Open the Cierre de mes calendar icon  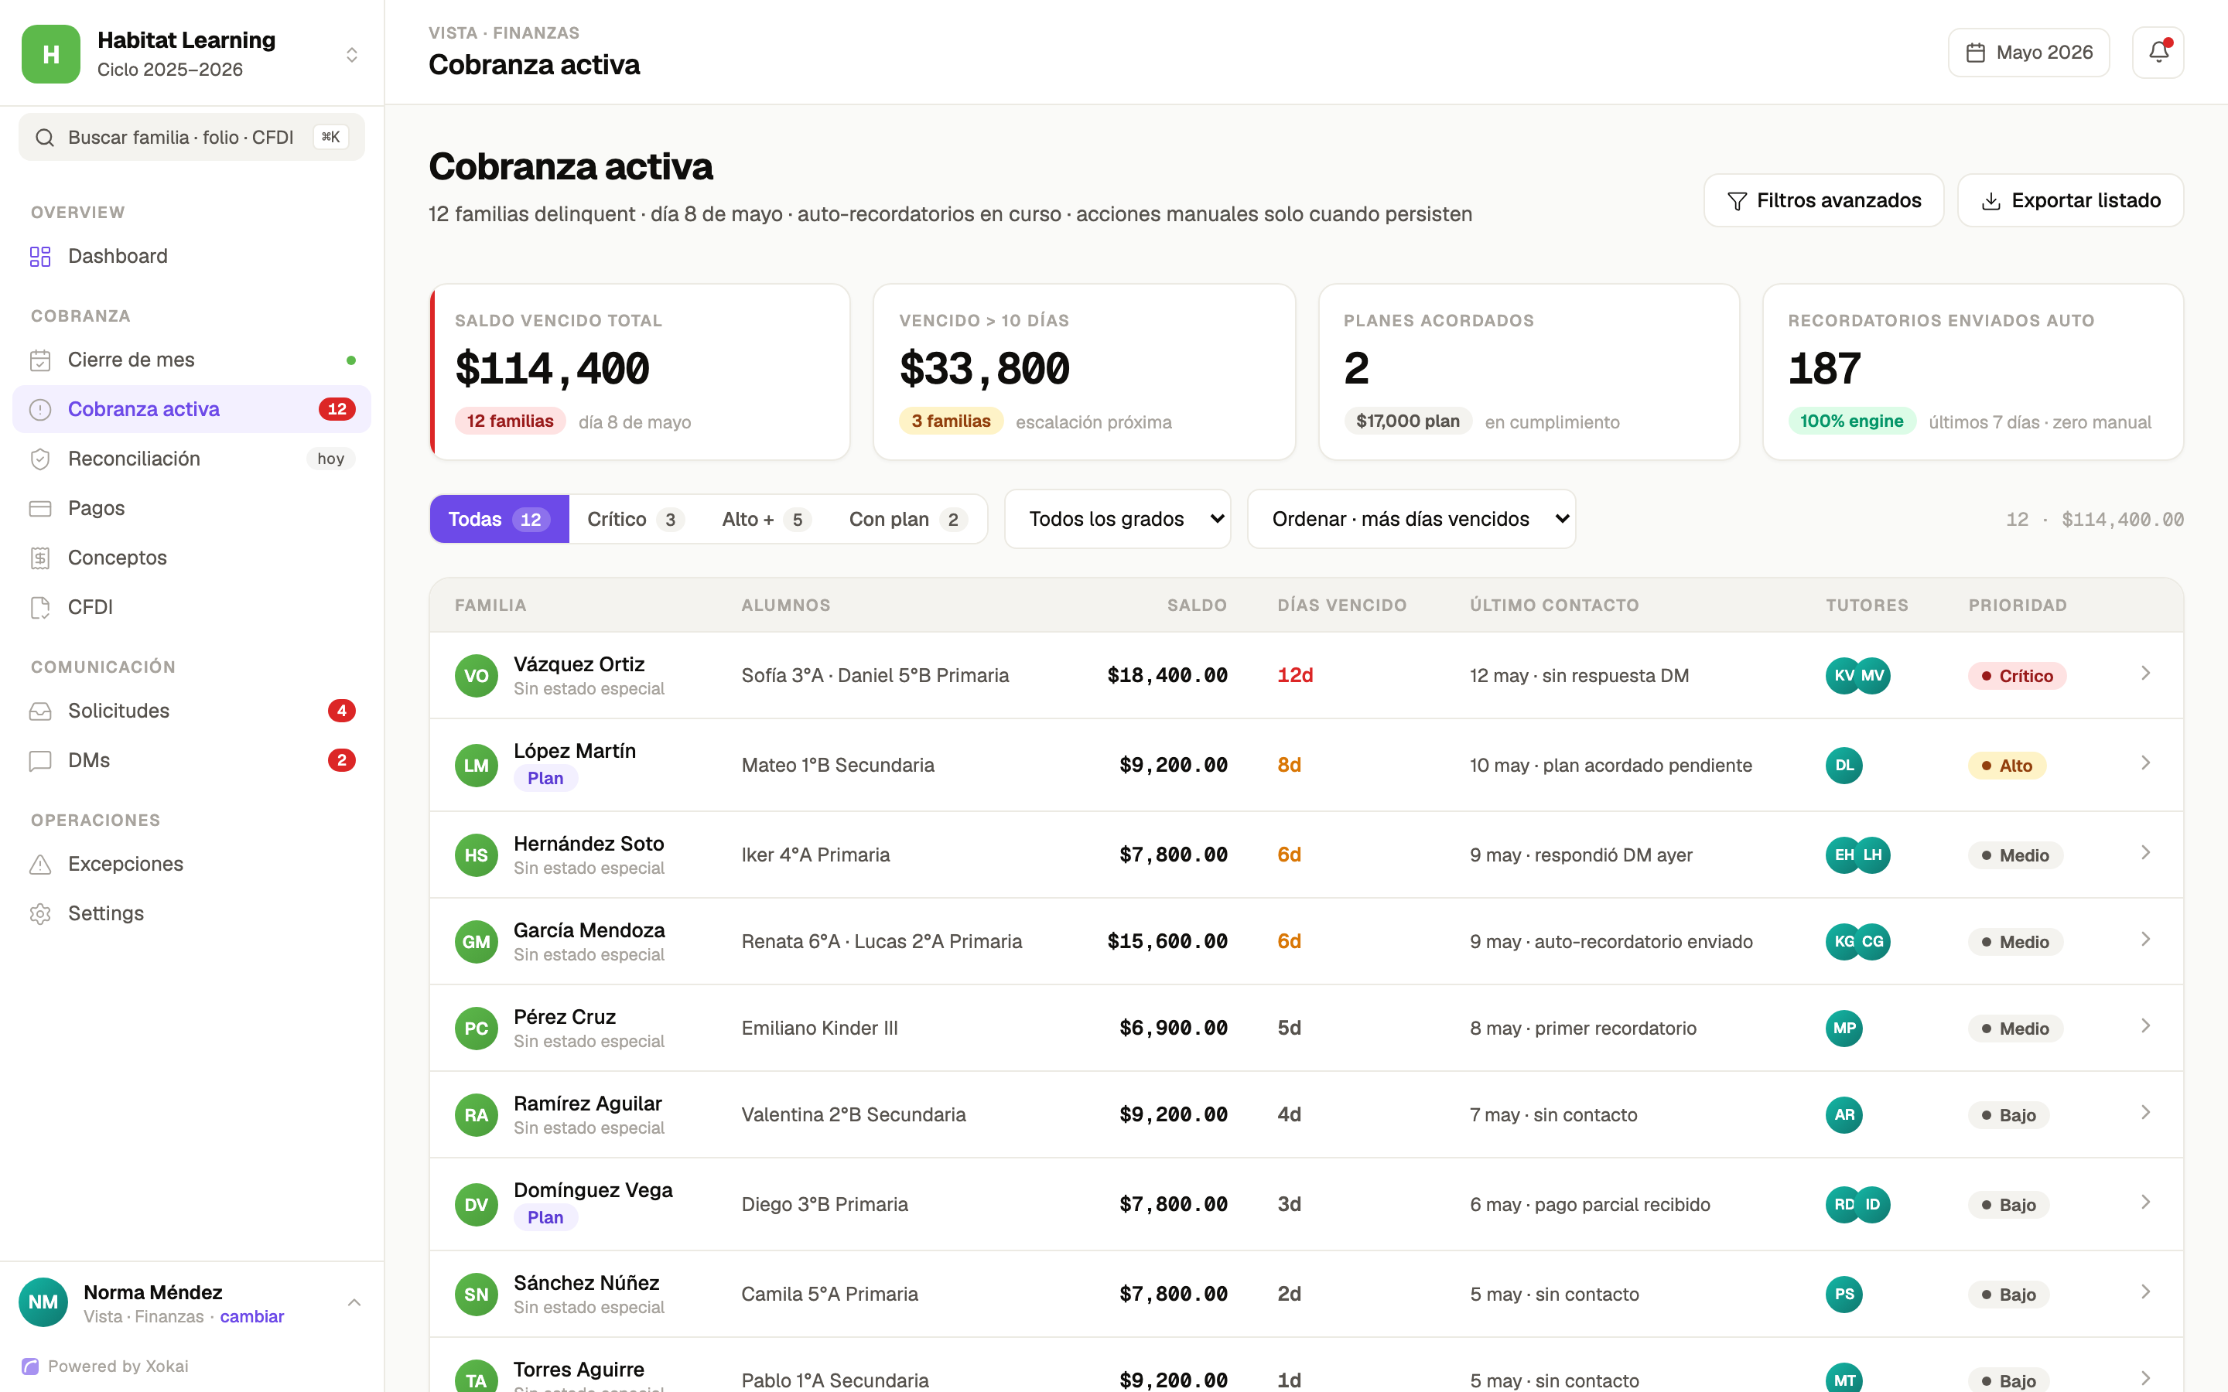pos(40,360)
